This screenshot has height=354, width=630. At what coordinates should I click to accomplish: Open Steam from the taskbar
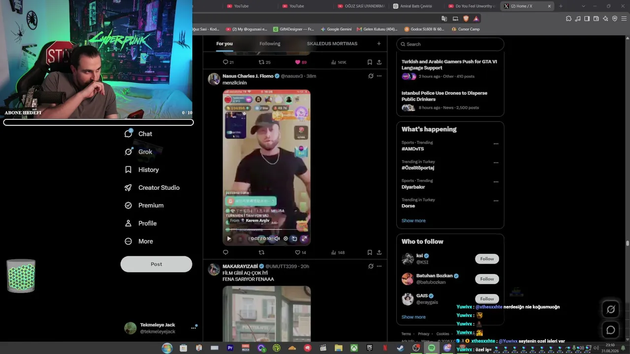pos(400,348)
